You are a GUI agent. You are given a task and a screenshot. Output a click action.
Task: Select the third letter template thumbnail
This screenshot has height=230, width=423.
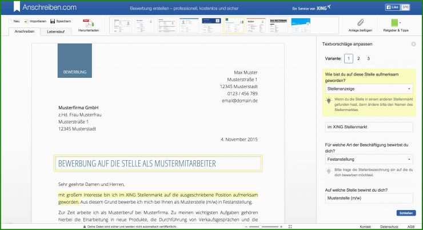pyautogui.click(x=166, y=25)
